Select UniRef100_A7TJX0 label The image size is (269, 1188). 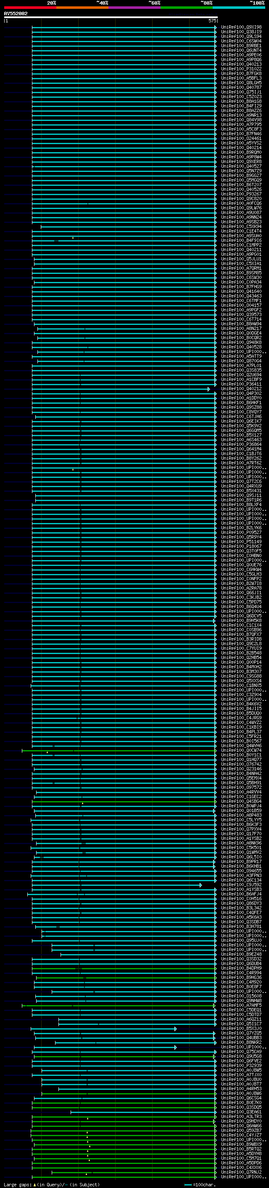(241, 1075)
